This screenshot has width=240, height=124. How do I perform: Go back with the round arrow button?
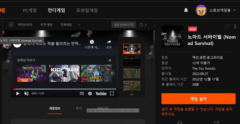pyautogui.click(x=12, y=25)
